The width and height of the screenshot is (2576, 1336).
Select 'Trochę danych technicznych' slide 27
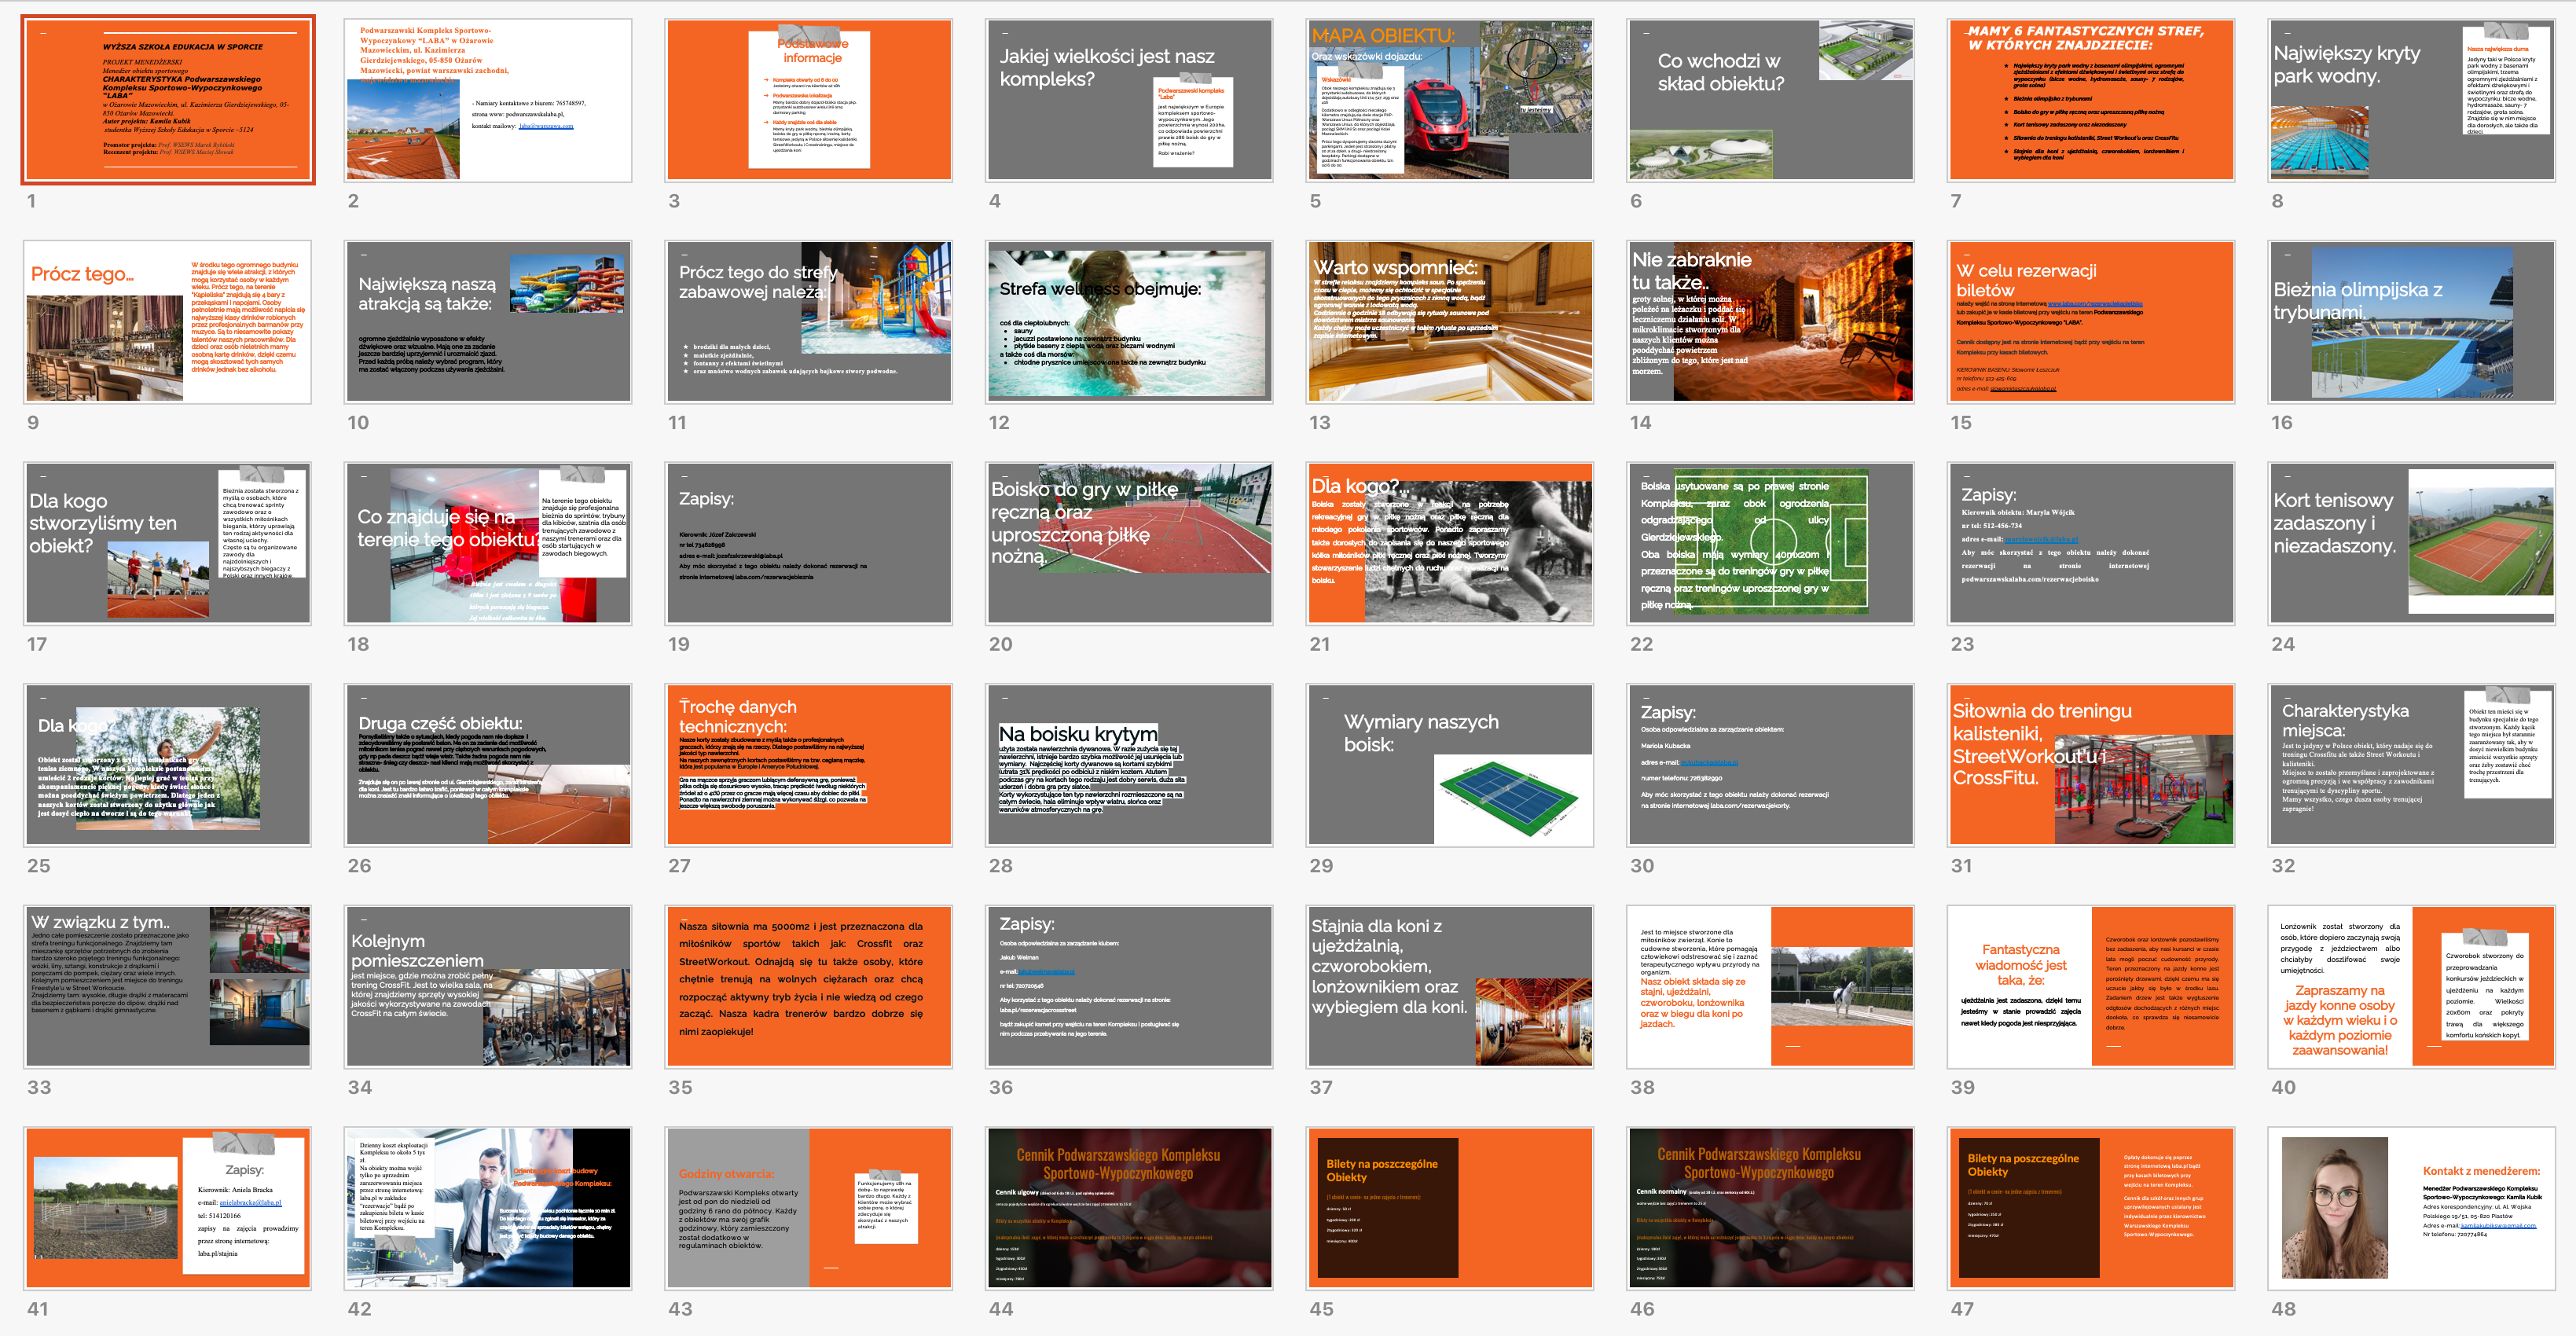point(809,765)
